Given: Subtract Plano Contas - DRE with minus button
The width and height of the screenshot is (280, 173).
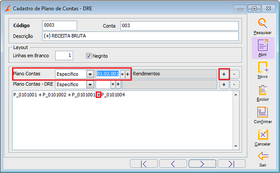Looking at the screenshot, I should point(234,85).
